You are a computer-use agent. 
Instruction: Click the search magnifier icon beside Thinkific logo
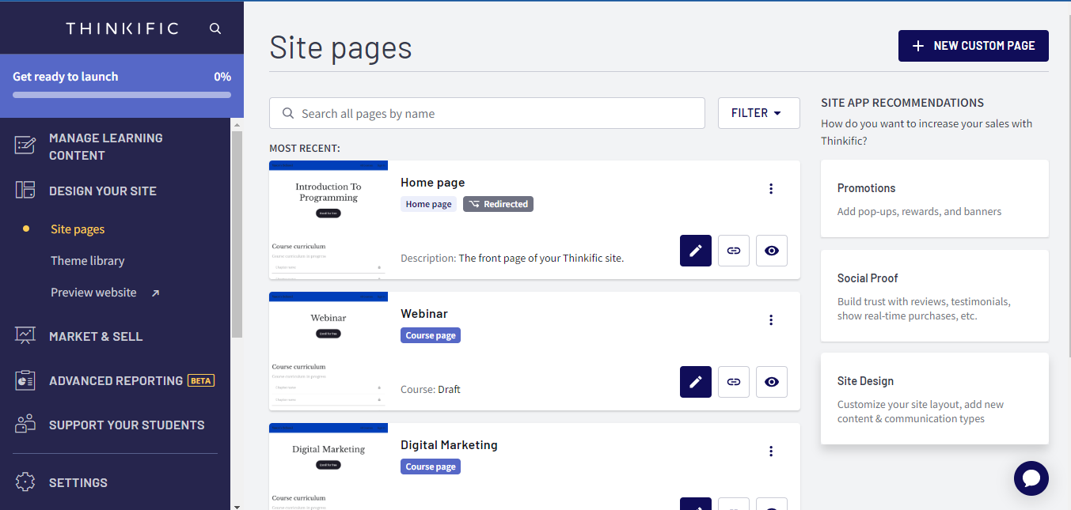click(x=215, y=28)
